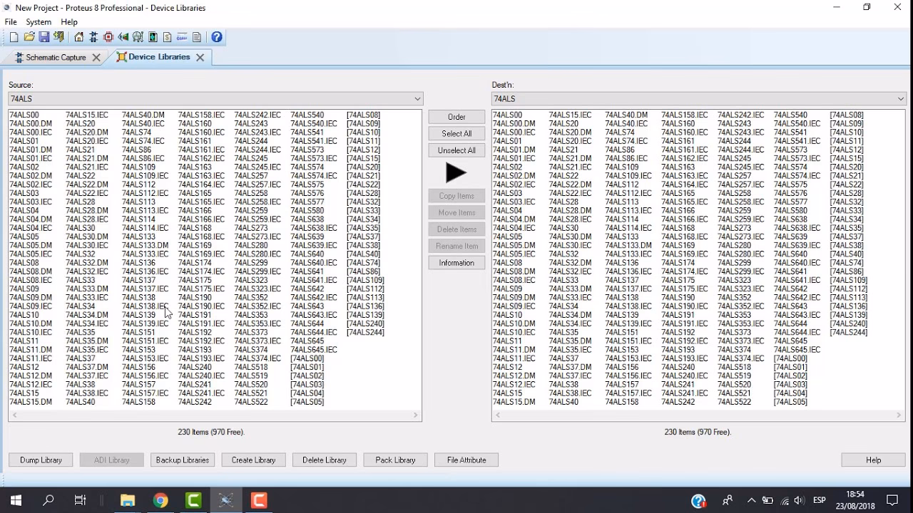
Task: Open PCB Layout from the red chip icon
Action: (x=108, y=37)
